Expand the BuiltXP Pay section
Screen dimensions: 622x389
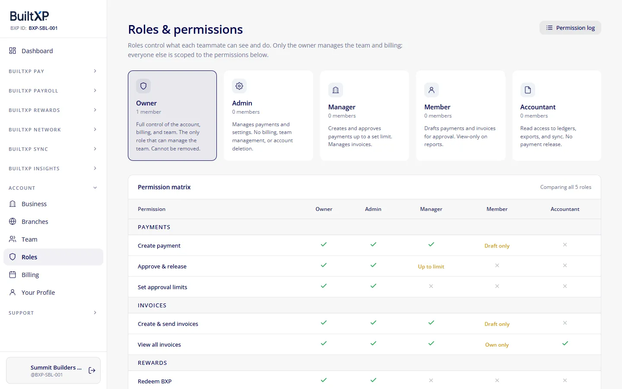(x=53, y=71)
